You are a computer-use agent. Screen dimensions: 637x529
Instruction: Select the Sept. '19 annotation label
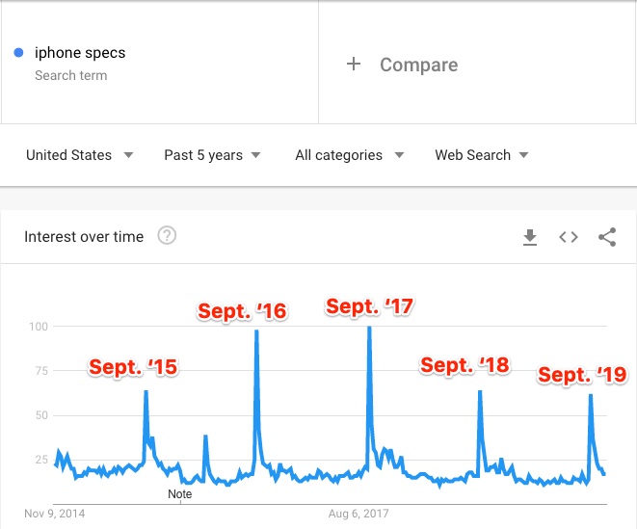pos(582,375)
